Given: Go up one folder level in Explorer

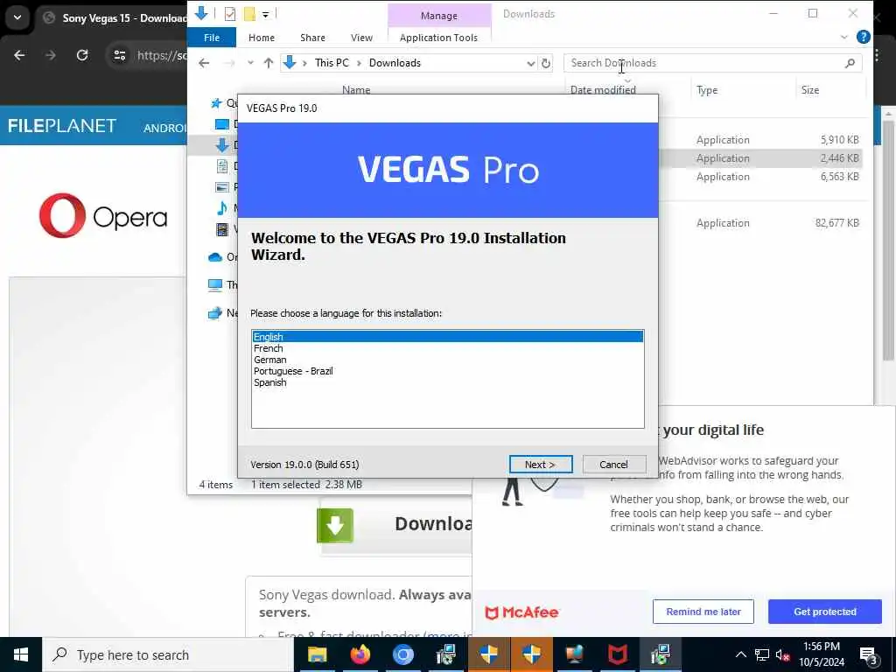Looking at the screenshot, I should pyautogui.click(x=268, y=63).
